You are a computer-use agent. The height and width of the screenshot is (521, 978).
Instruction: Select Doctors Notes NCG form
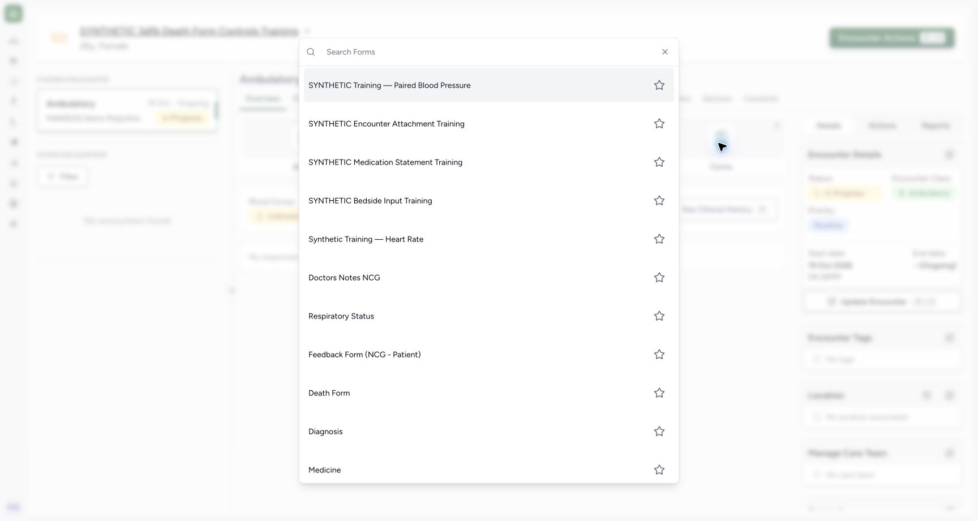pyautogui.click(x=489, y=278)
